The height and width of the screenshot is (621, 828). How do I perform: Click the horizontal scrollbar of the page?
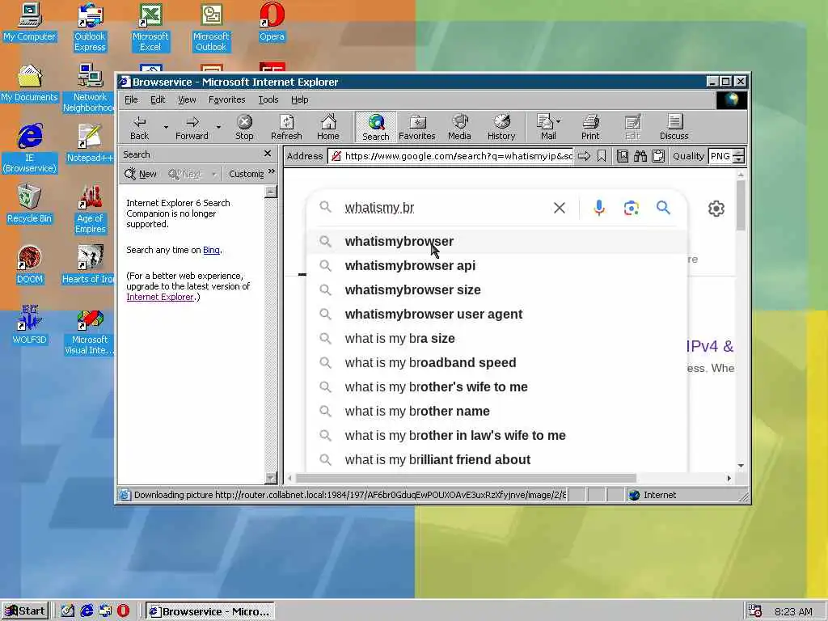click(x=466, y=478)
